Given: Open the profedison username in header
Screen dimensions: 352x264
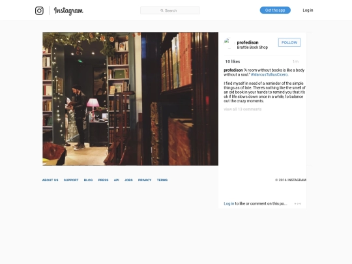Looking at the screenshot, I should [248, 42].
